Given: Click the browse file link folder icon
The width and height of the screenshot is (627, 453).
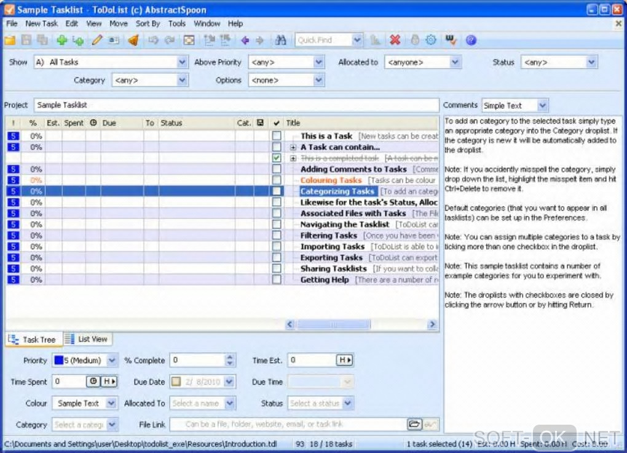Looking at the screenshot, I should click(x=415, y=424).
